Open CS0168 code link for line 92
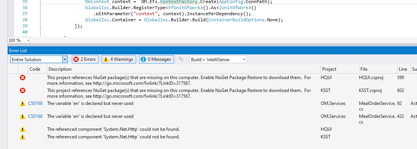Image resolution: width=417 pixels, height=149 pixels. pyautogui.click(x=35, y=103)
